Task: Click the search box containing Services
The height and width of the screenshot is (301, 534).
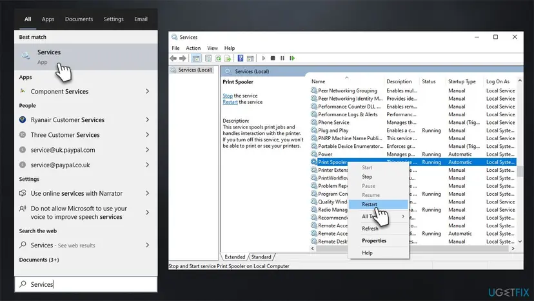Action: [86, 284]
